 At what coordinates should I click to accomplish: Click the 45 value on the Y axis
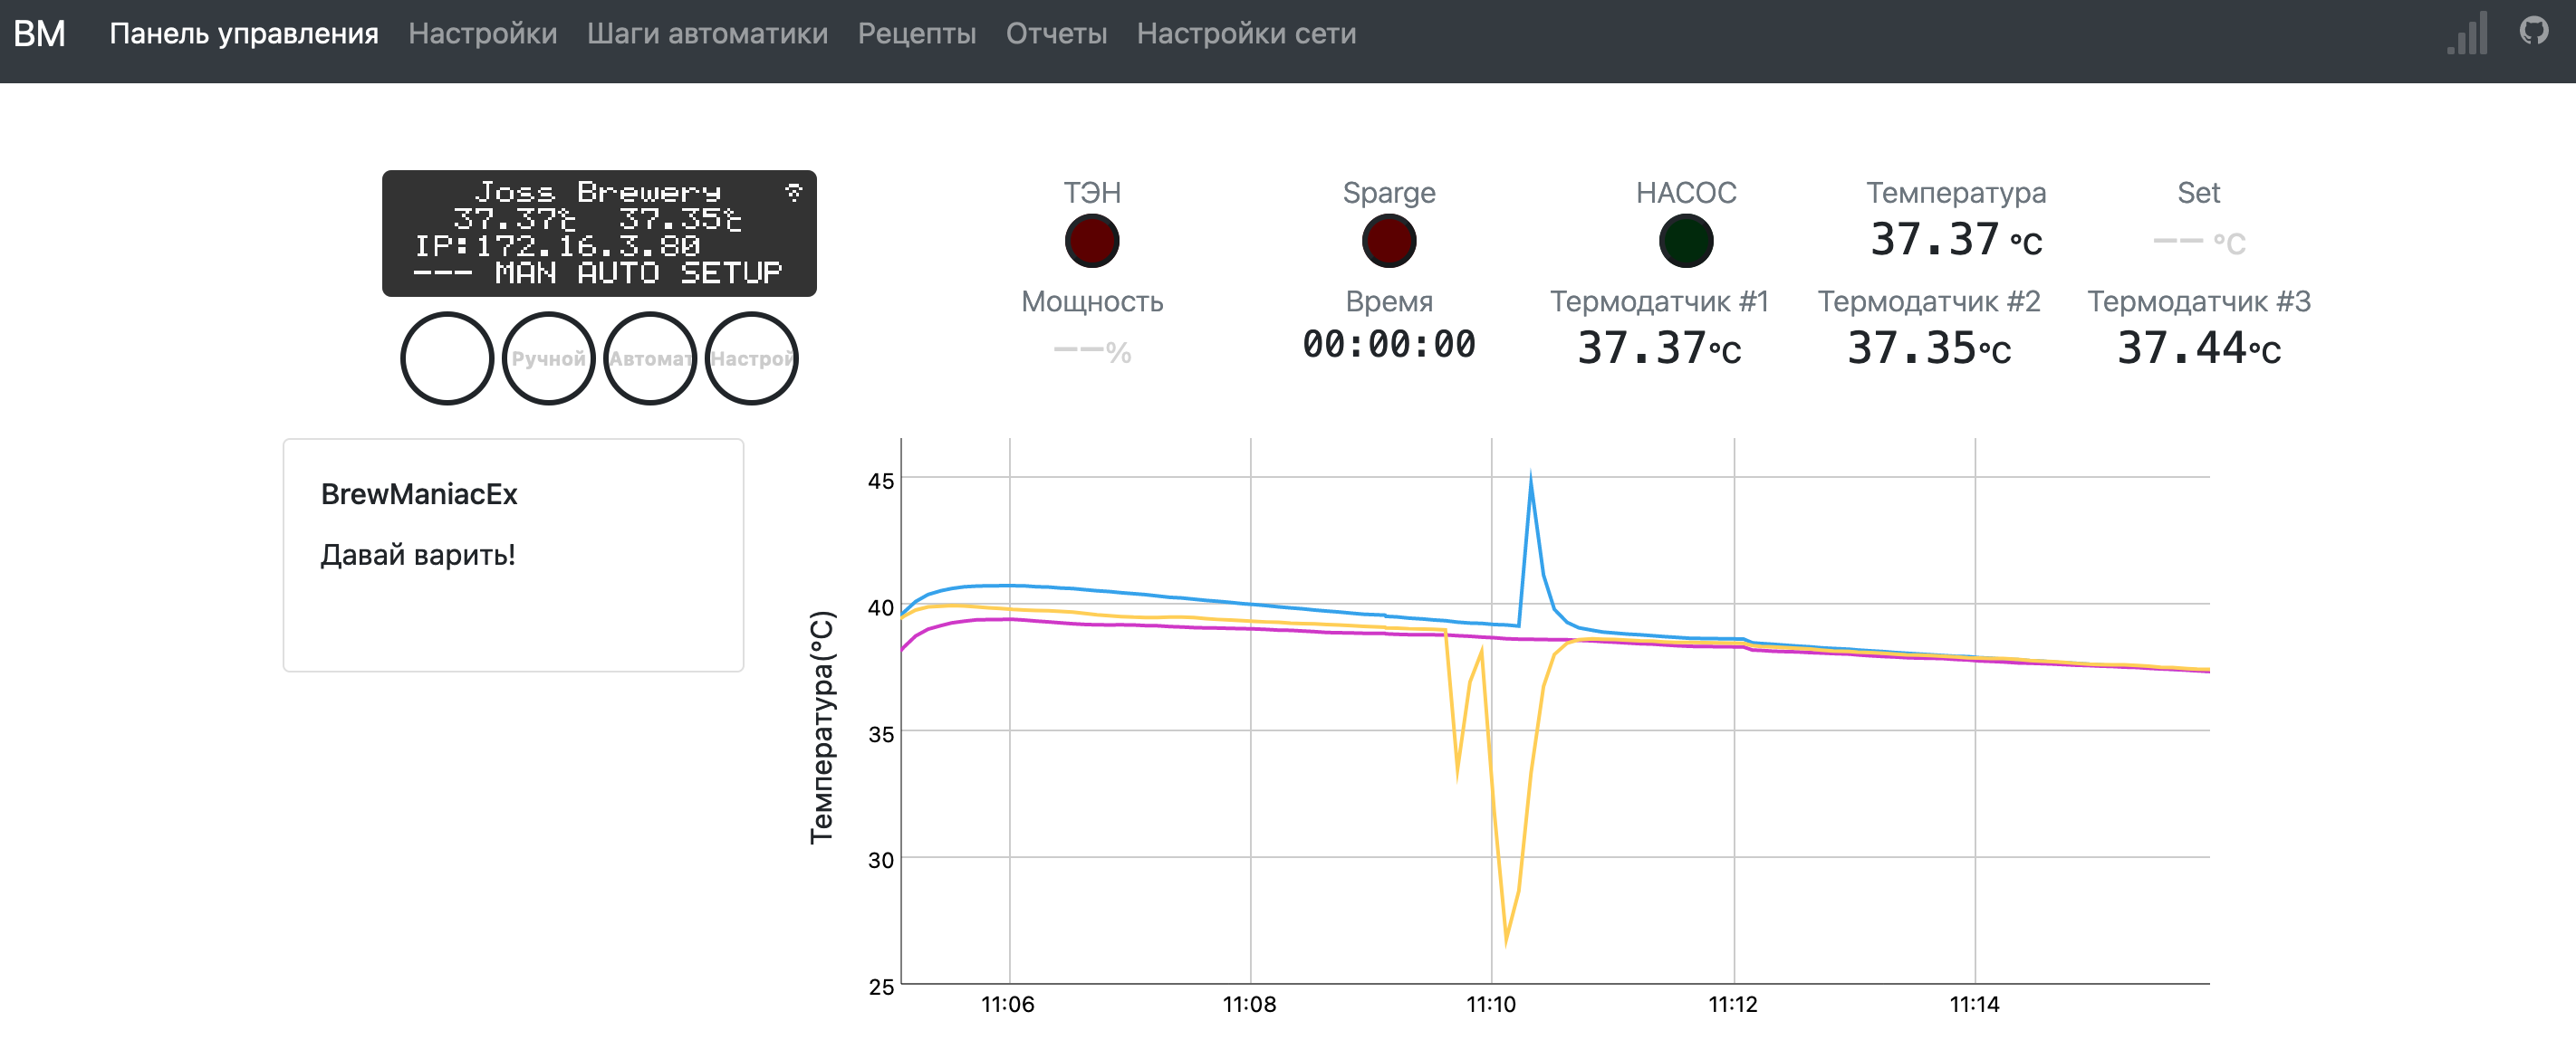tap(881, 481)
